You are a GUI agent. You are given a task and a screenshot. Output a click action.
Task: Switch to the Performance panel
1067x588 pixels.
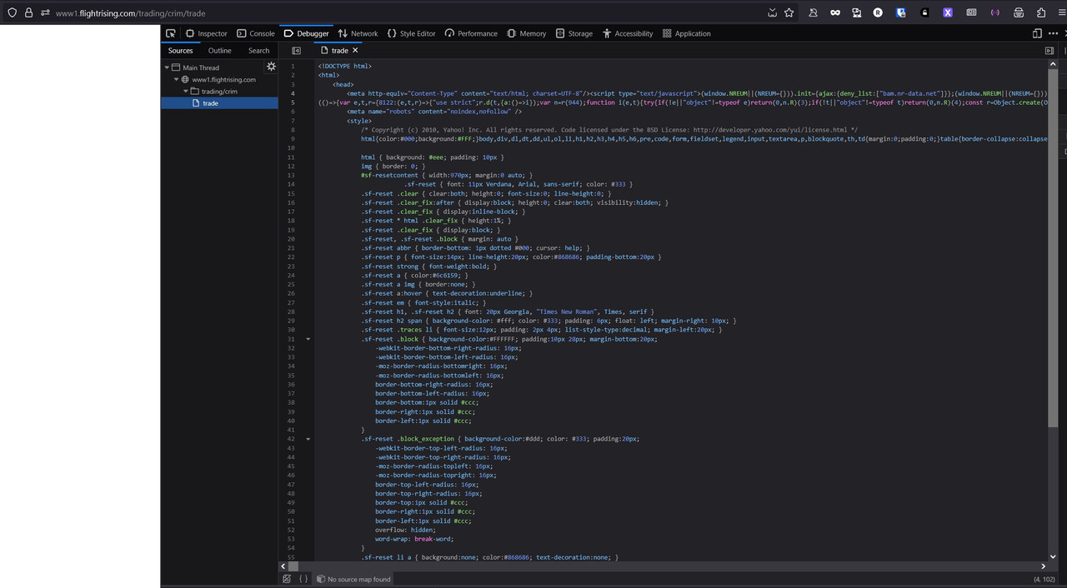coord(471,33)
